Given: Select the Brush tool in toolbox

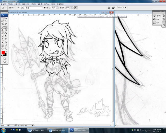Looking at the screenshot, I should pyautogui.click(x=6, y=27).
